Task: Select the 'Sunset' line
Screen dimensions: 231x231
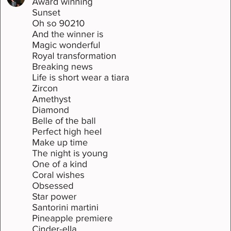Action: click(x=46, y=13)
